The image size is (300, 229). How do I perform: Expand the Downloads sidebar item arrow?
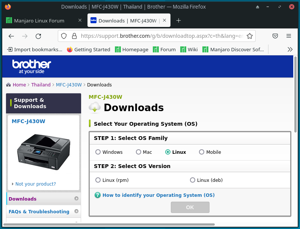coord(76,199)
